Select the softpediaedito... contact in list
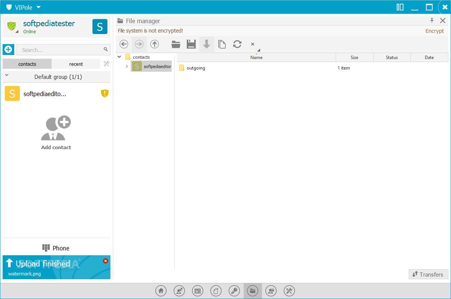This screenshot has height=299, width=451. coord(57,93)
